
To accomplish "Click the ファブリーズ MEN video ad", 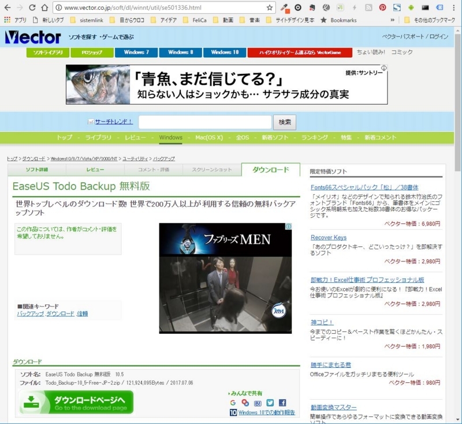I will point(225,278).
